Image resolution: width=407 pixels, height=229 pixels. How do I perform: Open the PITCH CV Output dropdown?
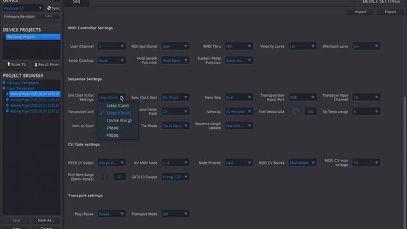pos(111,163)
